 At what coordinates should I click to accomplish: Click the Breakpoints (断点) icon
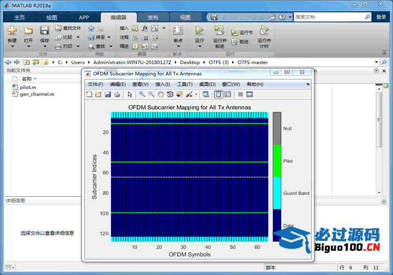178,30
